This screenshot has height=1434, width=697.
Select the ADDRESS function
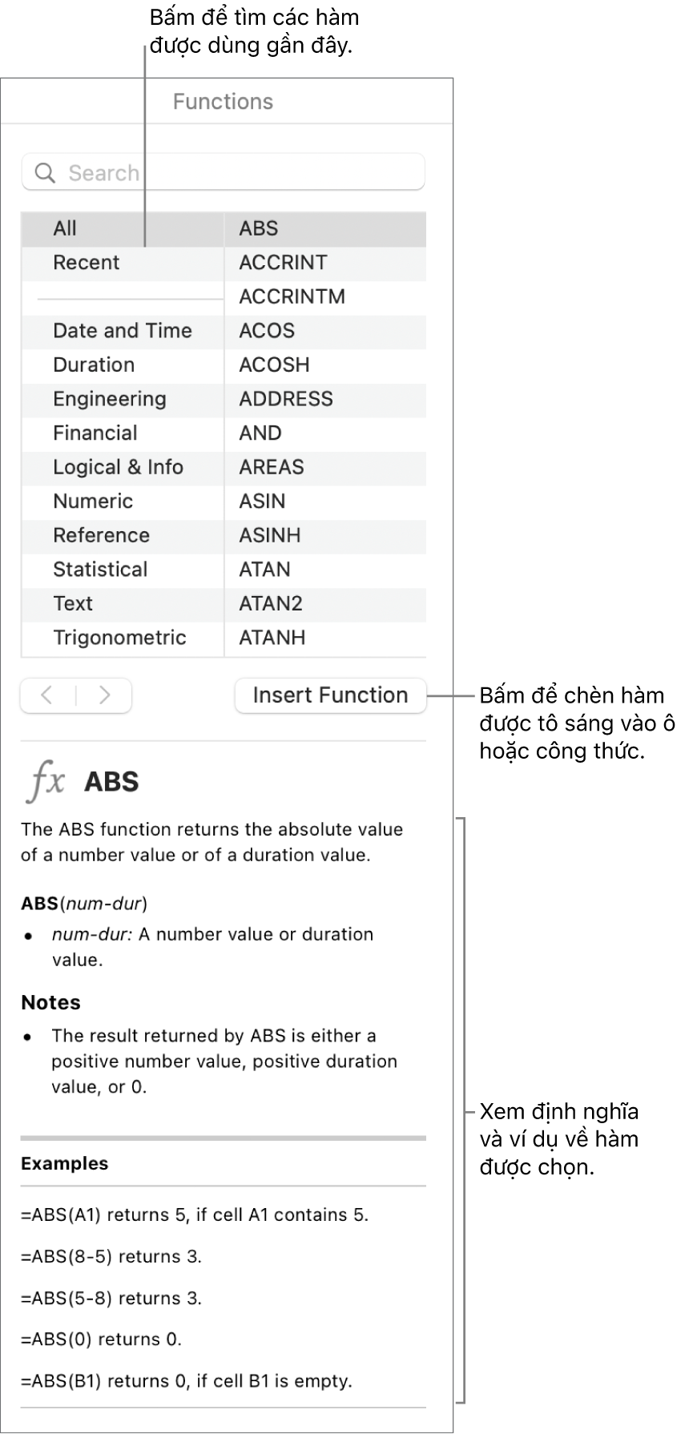[x=285, y=399]
